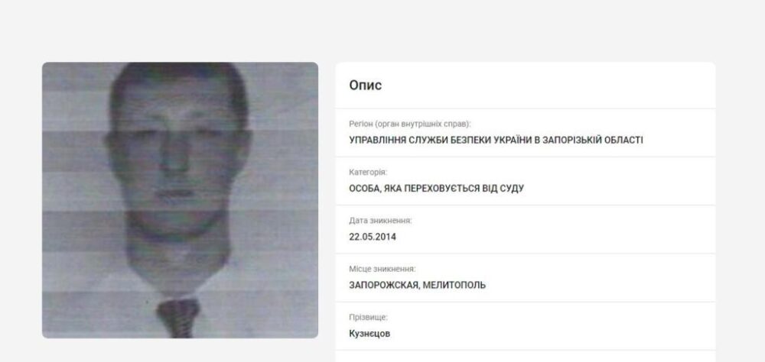Click the Регіон (орган внутрішніх справ) label
The width and height of the screenshot is (765, 362).
tap(410, 124)
